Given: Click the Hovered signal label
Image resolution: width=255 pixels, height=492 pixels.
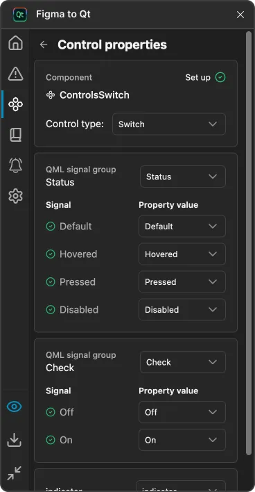Looking at the screenshot, I should click(x=78, y=254).
